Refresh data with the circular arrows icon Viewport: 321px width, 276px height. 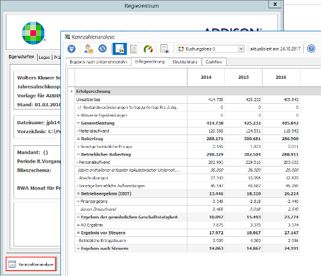103,49
